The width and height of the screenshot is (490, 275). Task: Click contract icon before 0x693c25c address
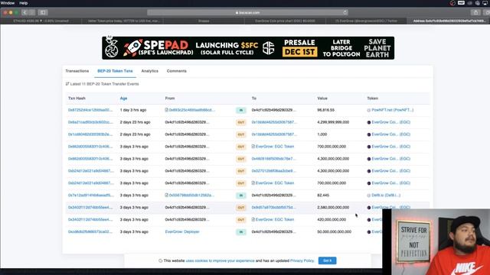pos(167,110)
